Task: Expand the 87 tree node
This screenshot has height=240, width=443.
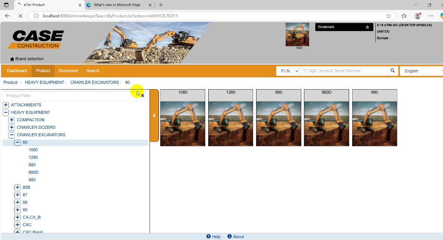Action: coord(18,195)
